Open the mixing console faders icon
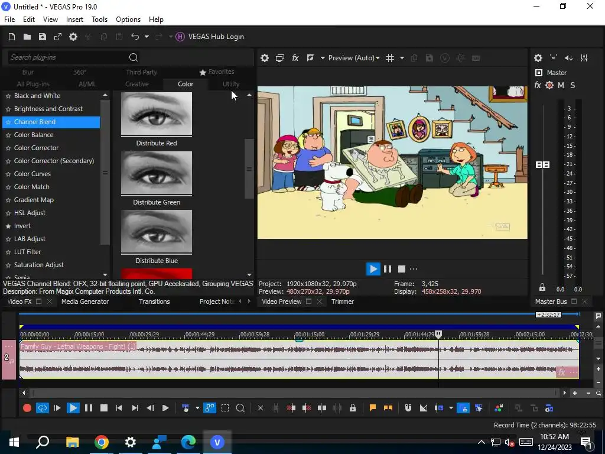The height and width of the screenshot is (454, 605). point(584,58)
